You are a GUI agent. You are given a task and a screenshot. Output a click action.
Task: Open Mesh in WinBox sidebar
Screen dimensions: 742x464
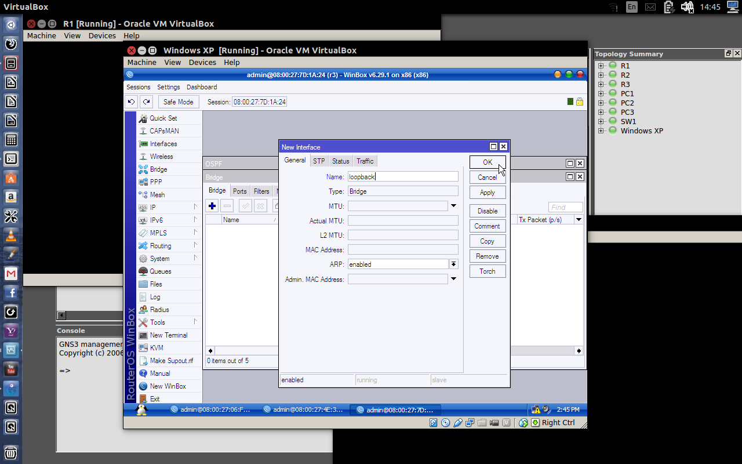[157, 194]
